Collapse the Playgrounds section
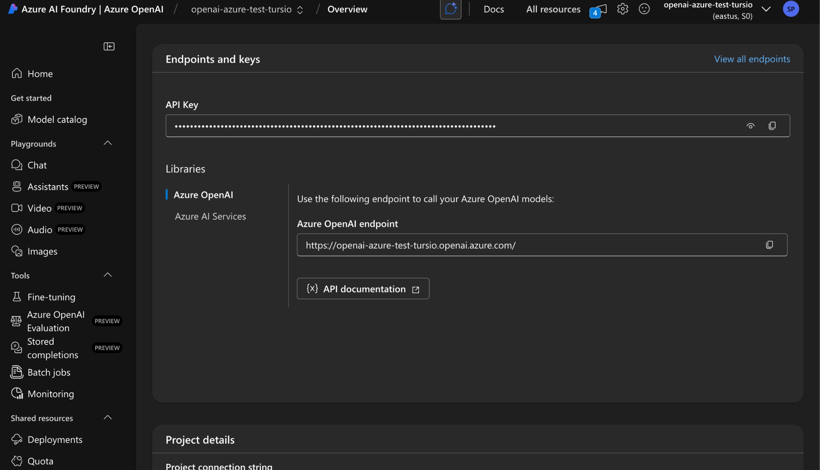The height and width of the screenshot is (470, 820). tap(107, 143)
